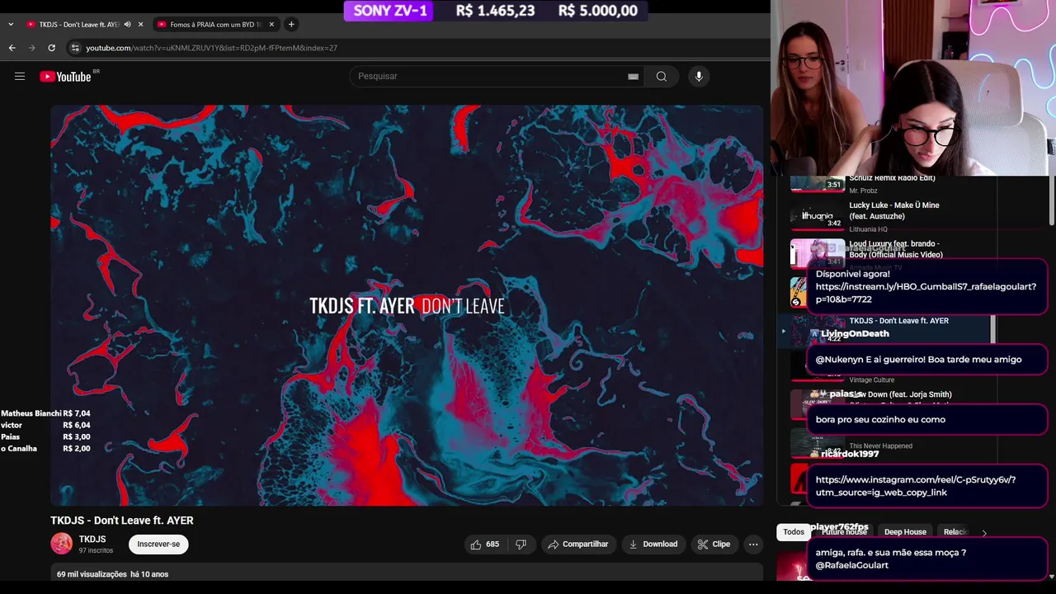Share the video via Compartilhar

click(x=577, y=544)
